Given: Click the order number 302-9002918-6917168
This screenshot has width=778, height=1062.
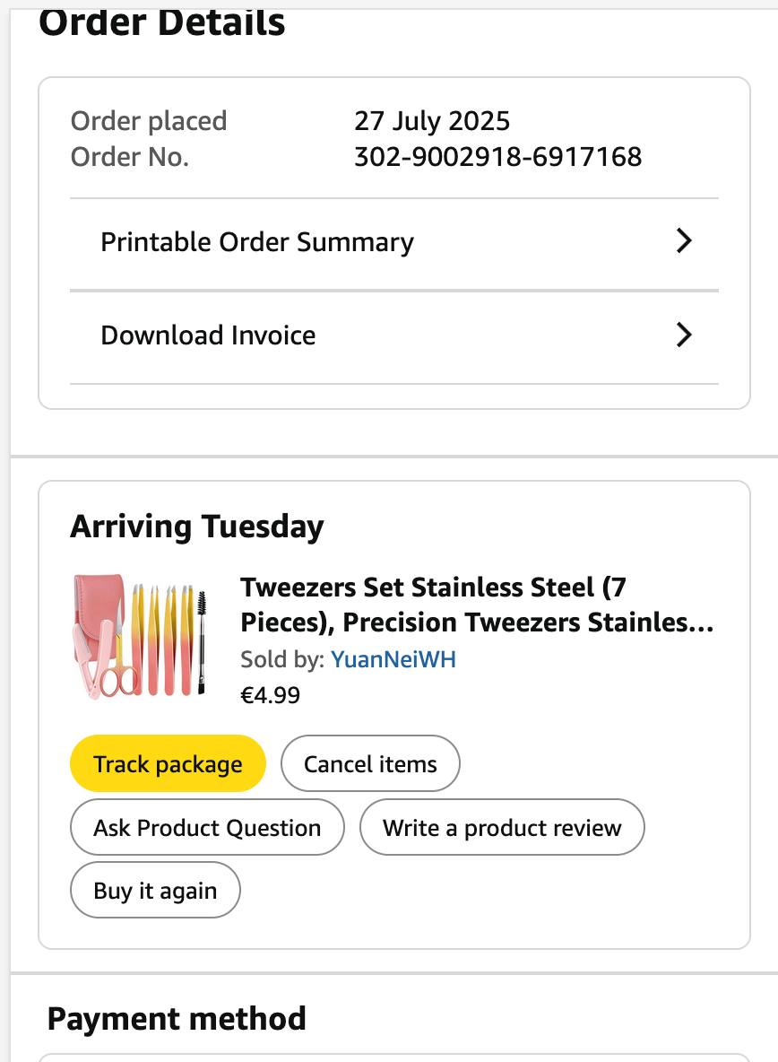Looking at the screenshot, I should point(497,157).
